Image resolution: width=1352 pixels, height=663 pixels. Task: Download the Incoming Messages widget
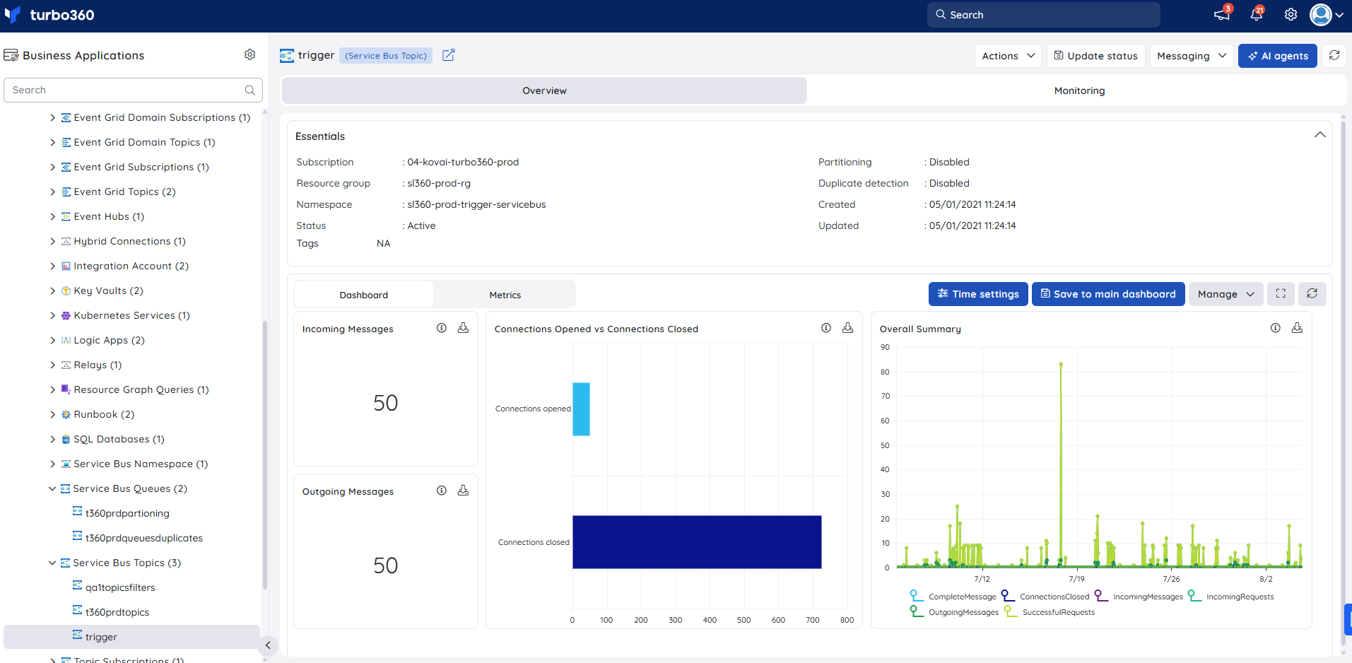point(463,328)
